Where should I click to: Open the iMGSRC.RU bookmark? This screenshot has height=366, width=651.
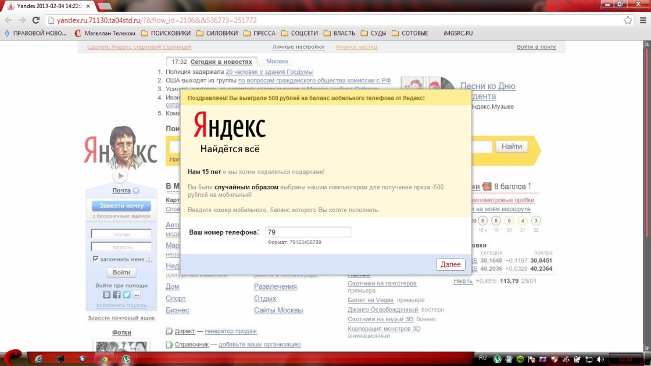458,33
